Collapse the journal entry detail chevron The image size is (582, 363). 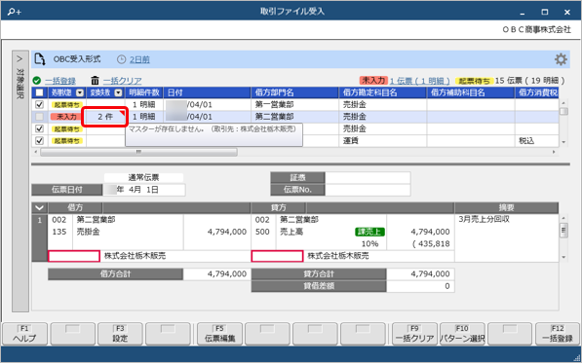[39, 208]
